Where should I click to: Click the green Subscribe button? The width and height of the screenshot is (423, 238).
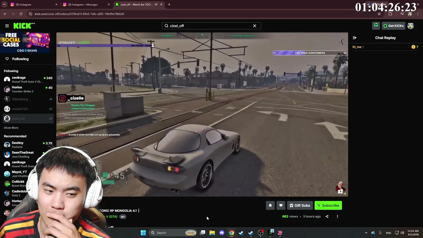pyautogui.click(x=328, y=206)
